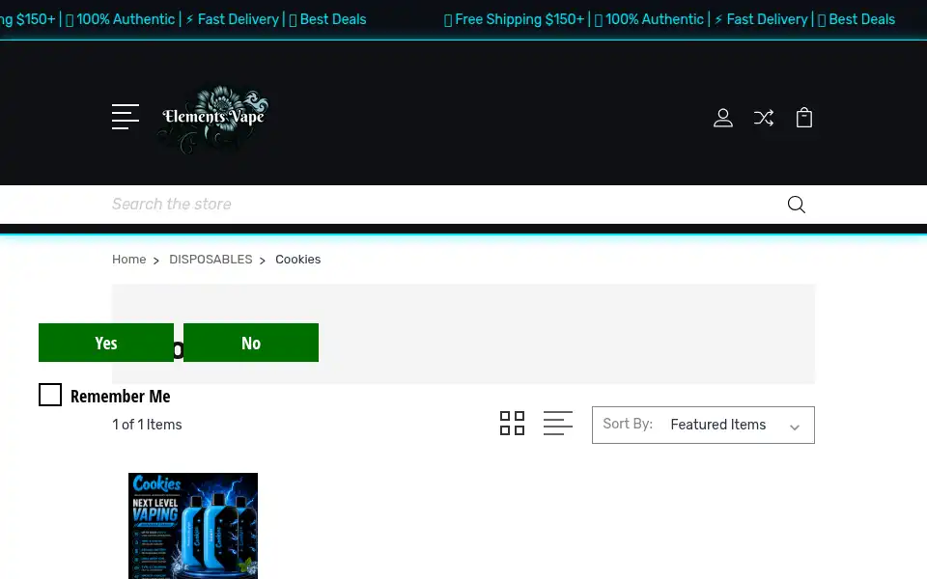Click the Cookies breadcrumb
Screen dimensions: 927x579
click(x=298, y=260)
